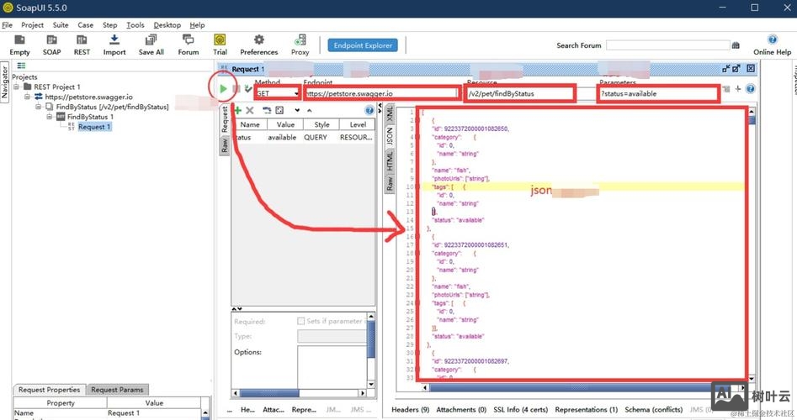The image size is (797, 420).
Task: Click the Trial toolbar icon
Action: [220, 45]
